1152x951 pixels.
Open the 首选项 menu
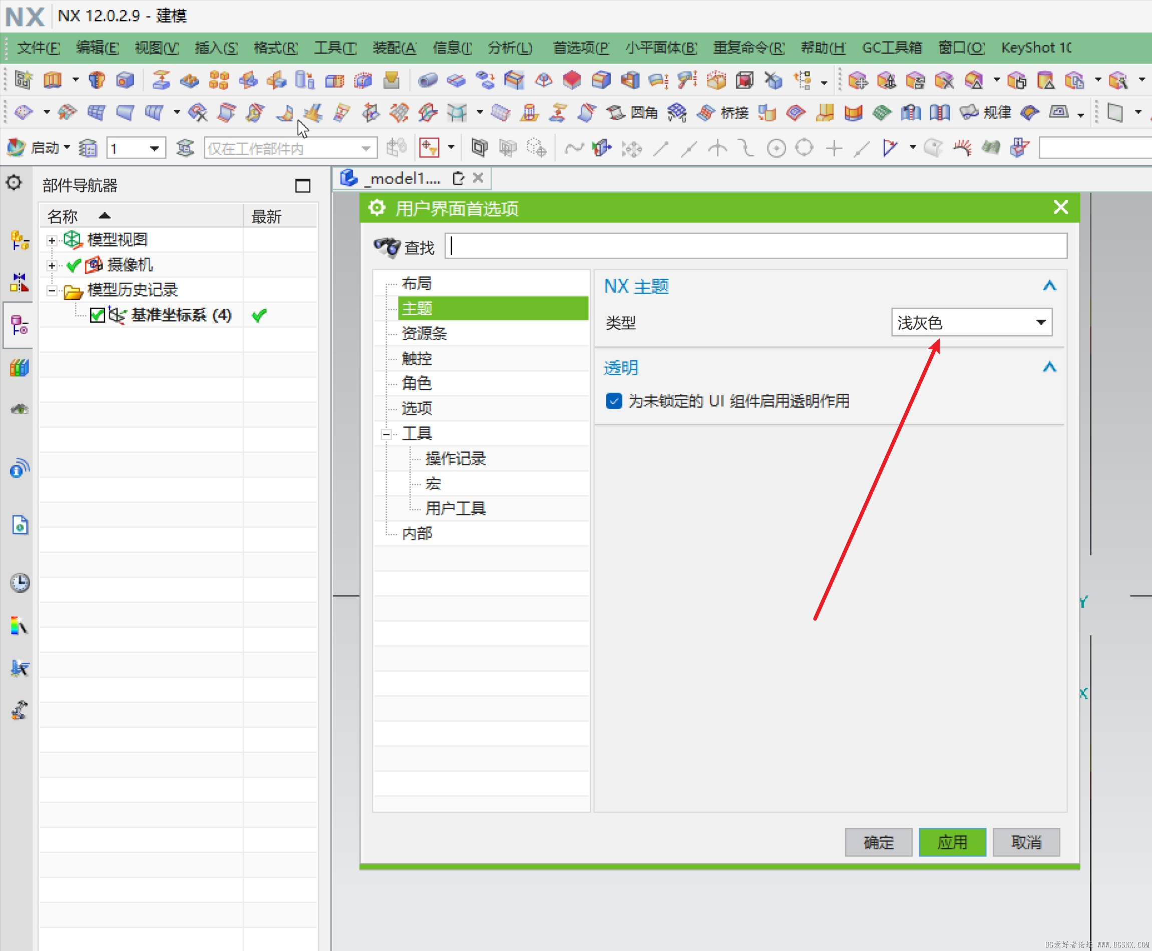coord(580,48)
